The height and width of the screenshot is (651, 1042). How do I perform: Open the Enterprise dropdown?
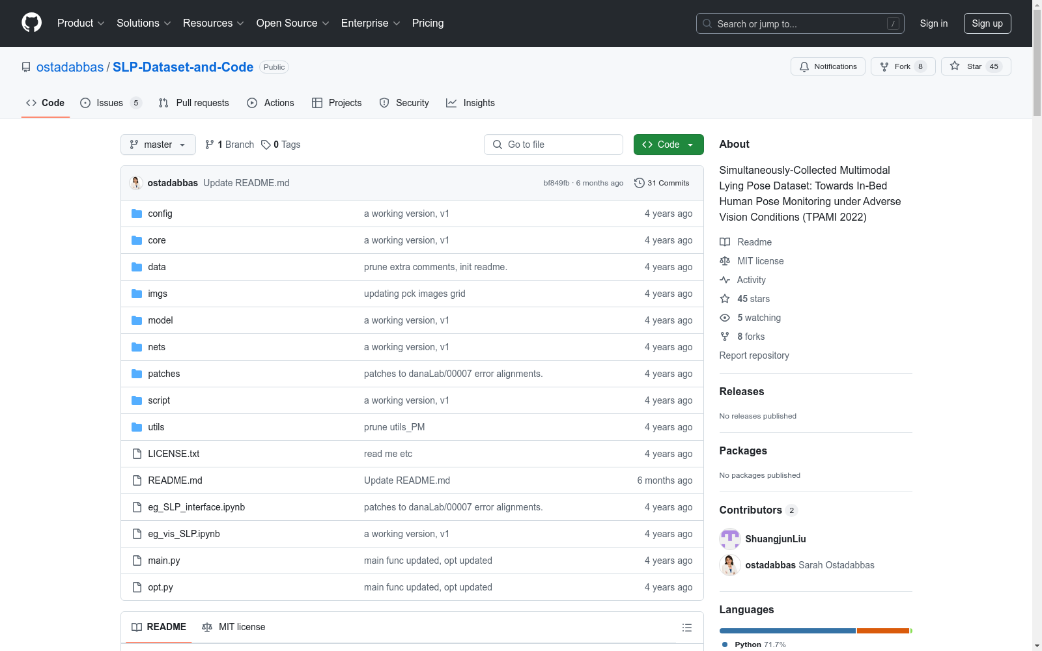click(371, 23)
